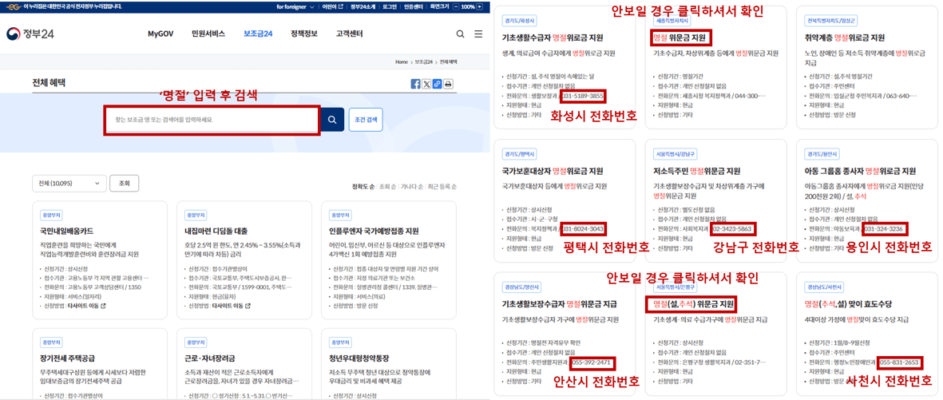Open the header search magnifier icon

pyautogui.click(x=460, y=34)
